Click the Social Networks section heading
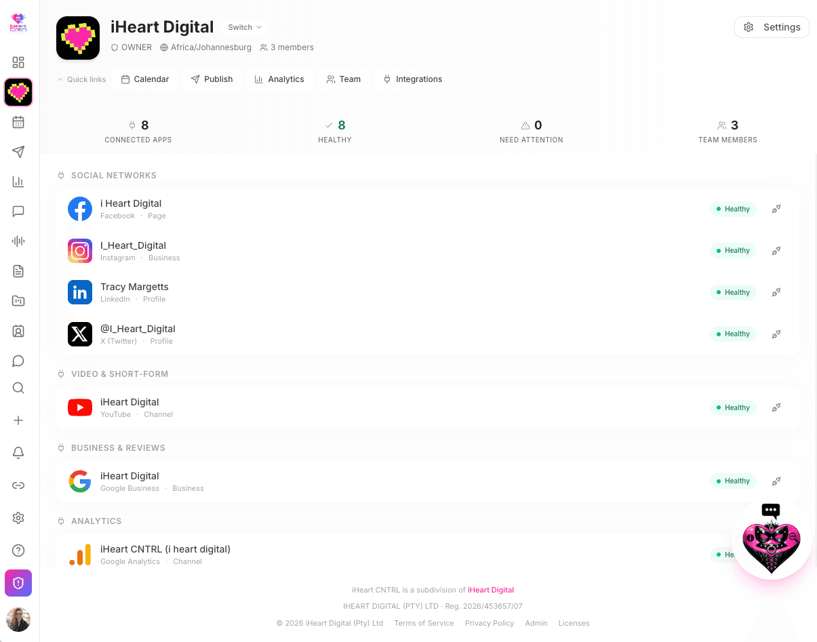The height and width of the screenshot is (642, 817). pos(114,176)
